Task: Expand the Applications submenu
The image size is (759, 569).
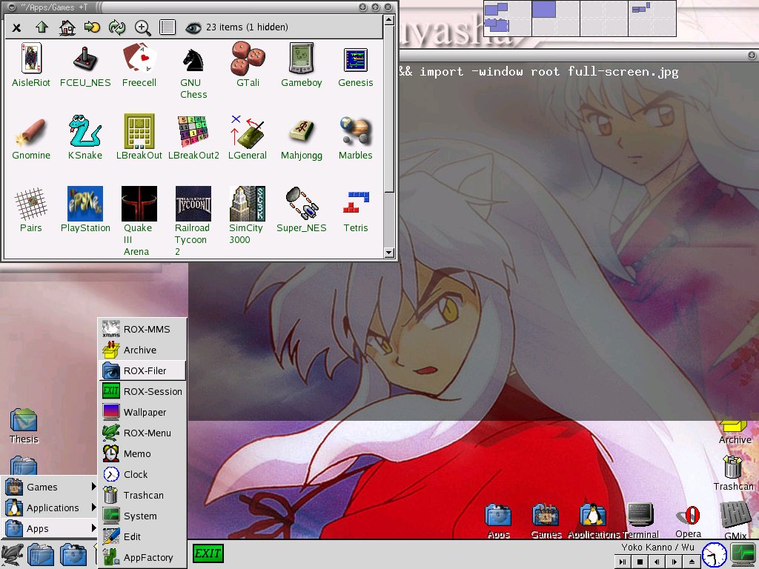Action: pyautogui.click(x=50, y=508)
